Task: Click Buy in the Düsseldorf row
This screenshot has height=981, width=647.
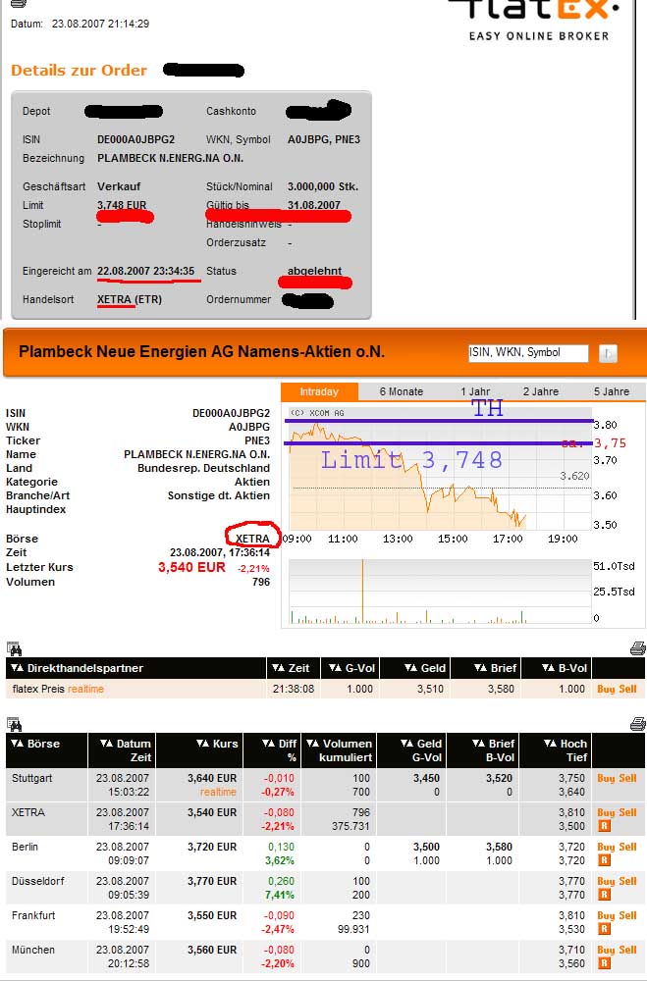Action: point(606,882)
